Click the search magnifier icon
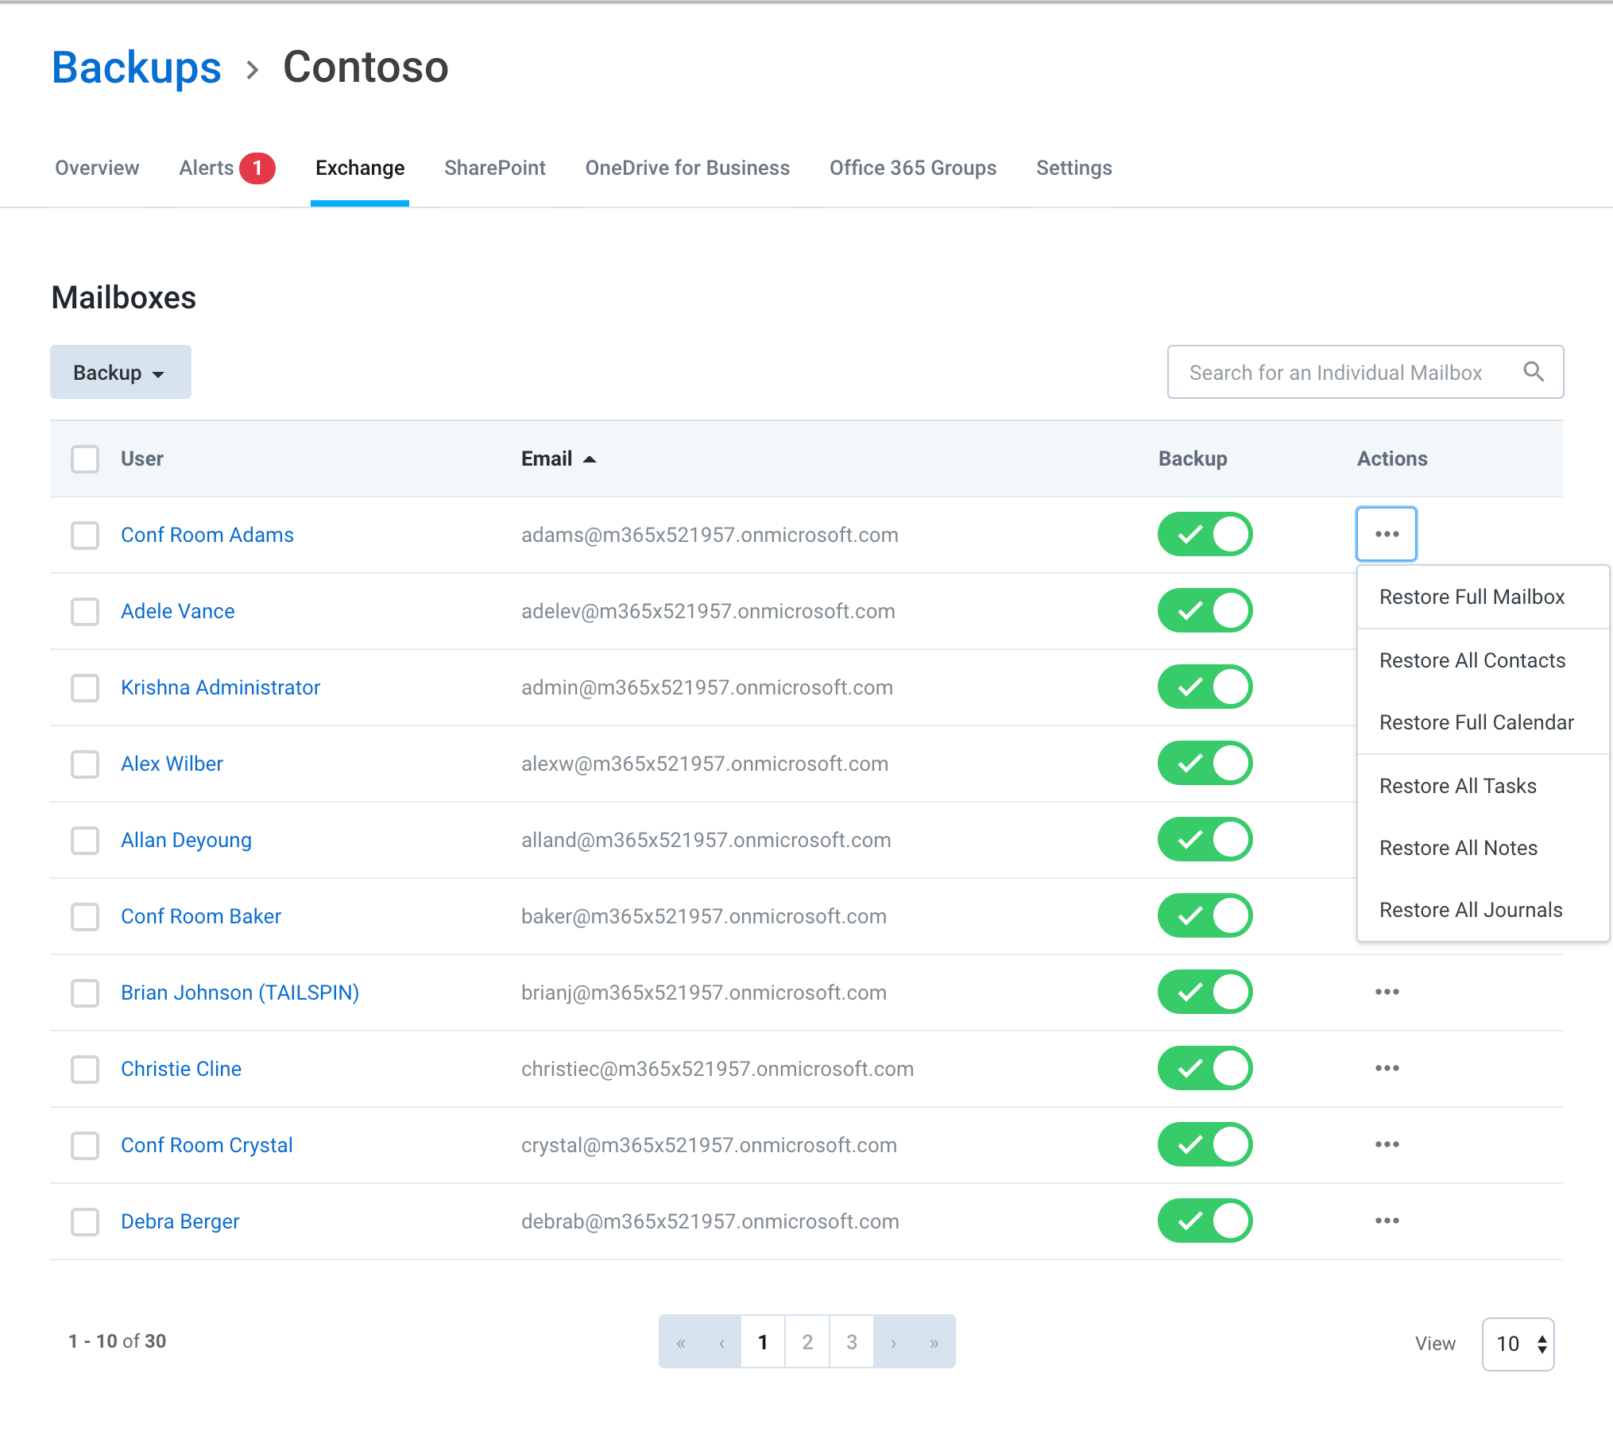The image size is (1613, 1447). tap(1534, 371)
